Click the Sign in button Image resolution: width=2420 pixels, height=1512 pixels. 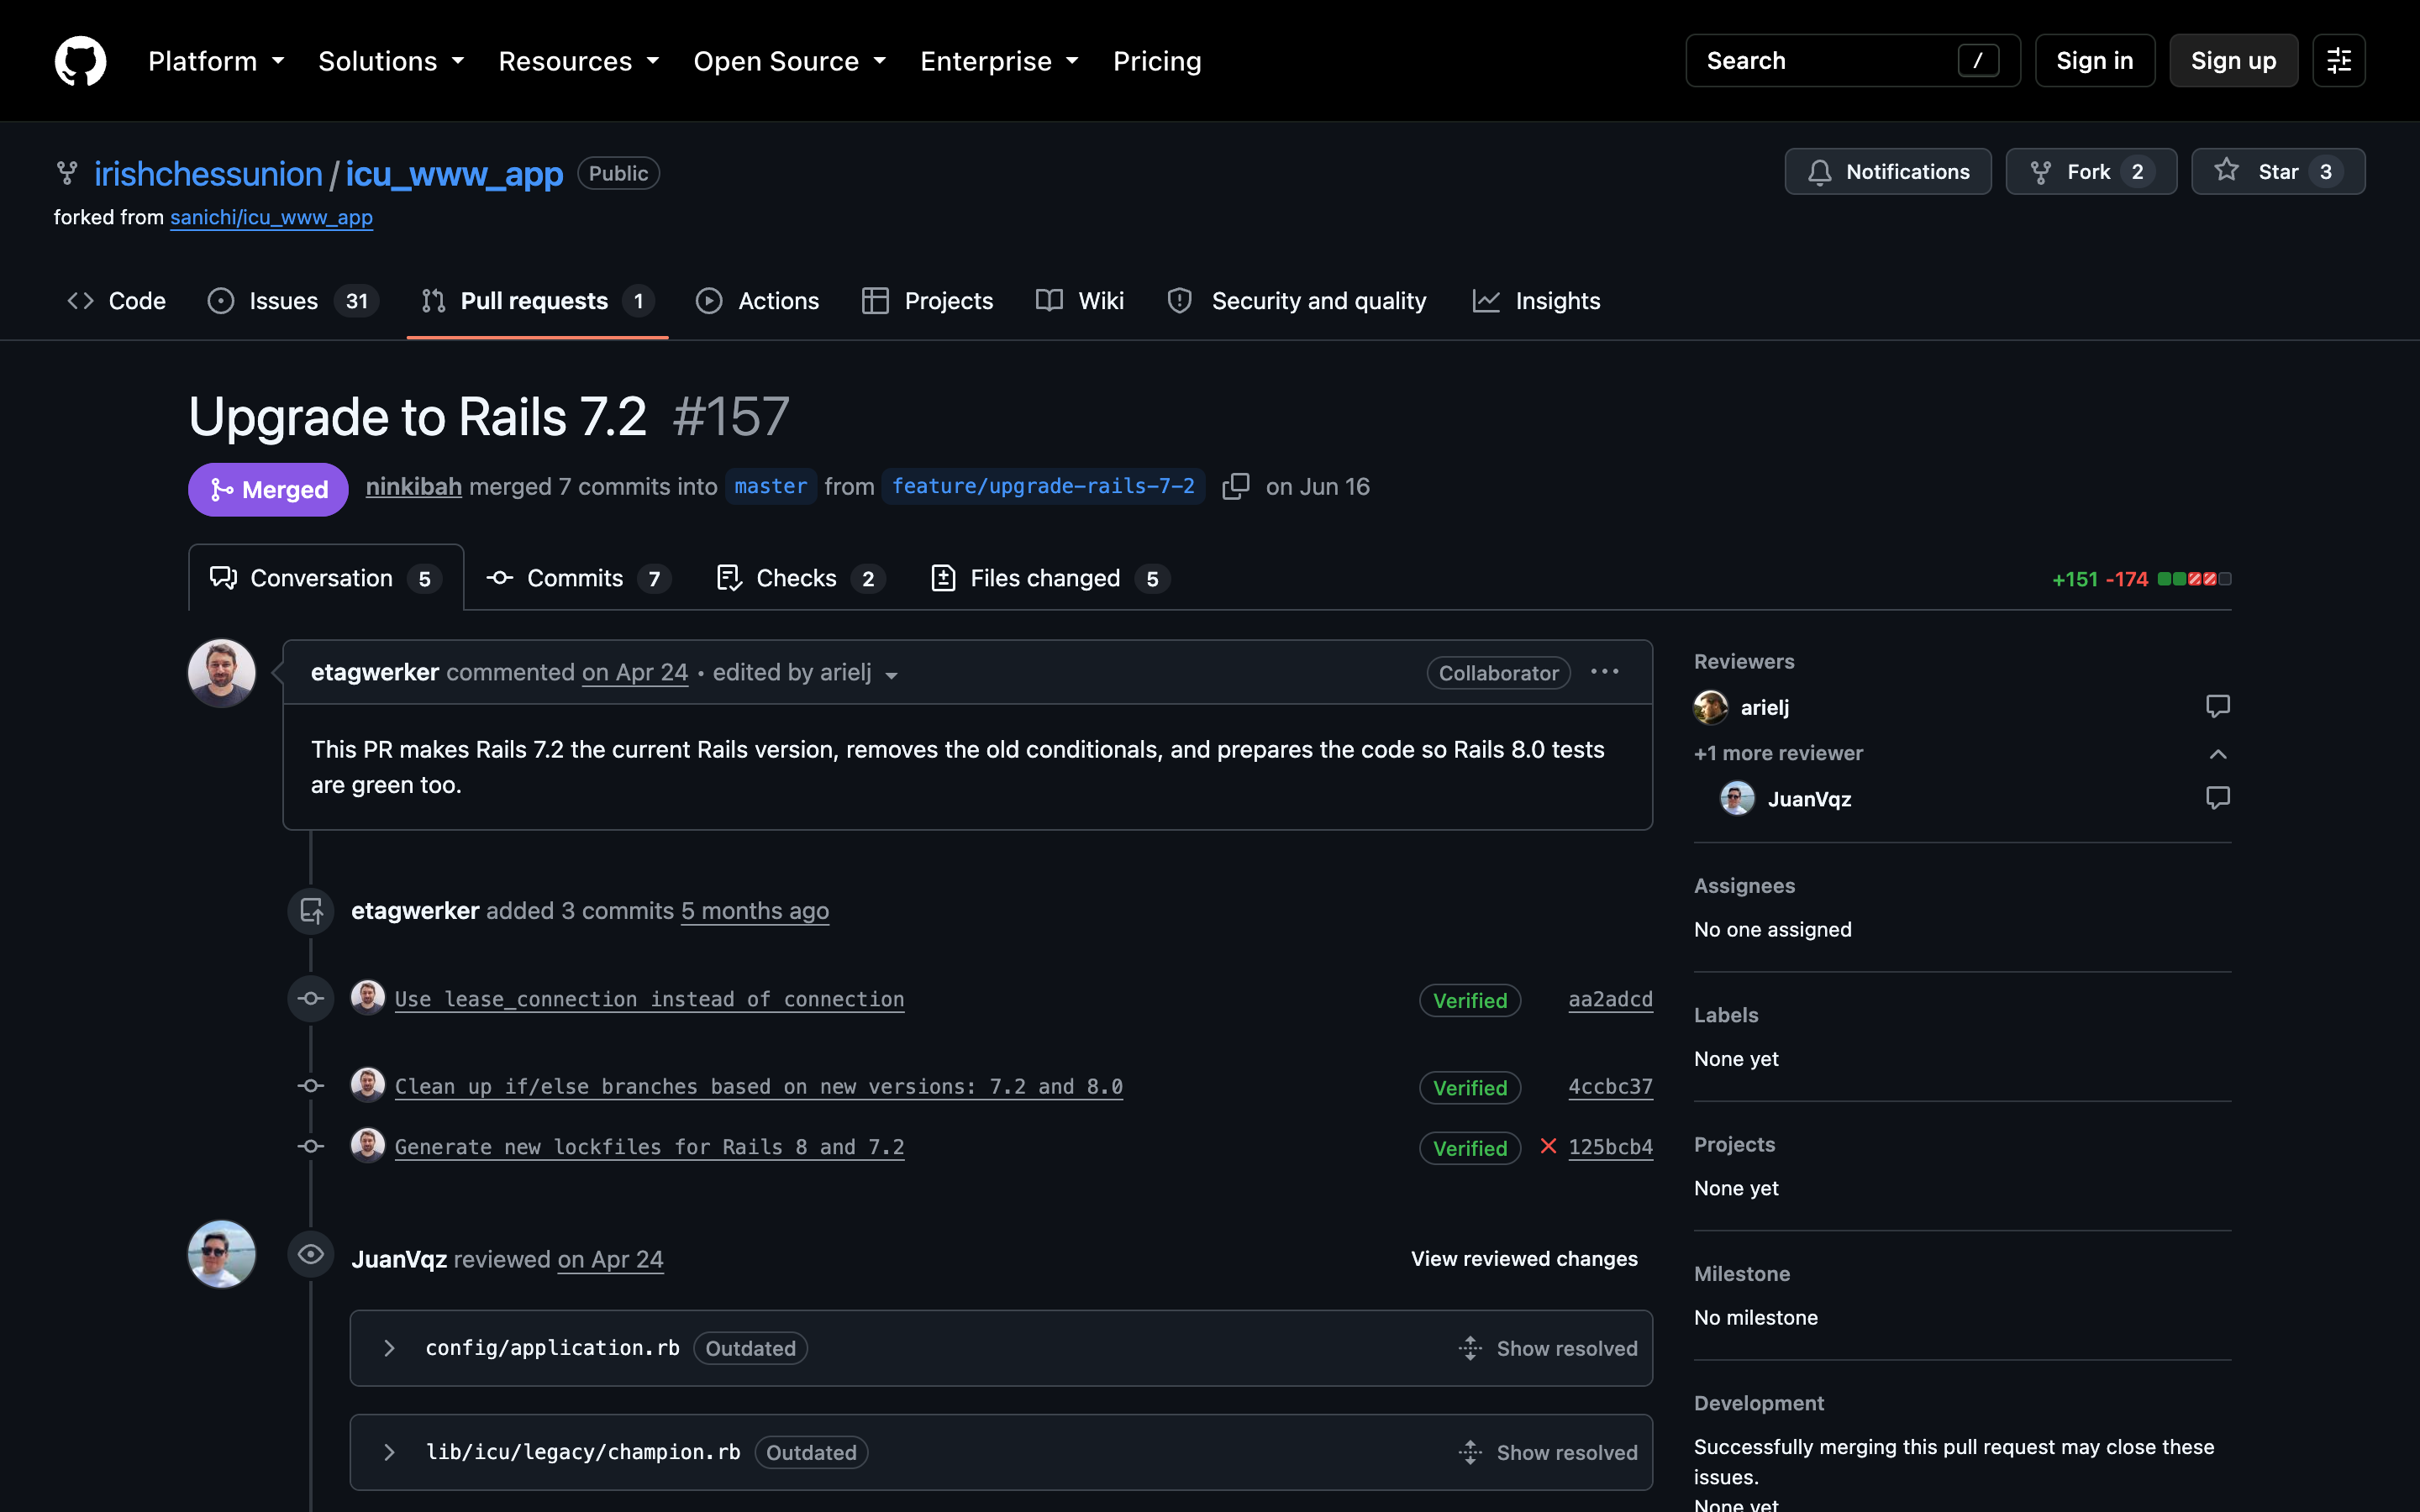point(2095,61)
